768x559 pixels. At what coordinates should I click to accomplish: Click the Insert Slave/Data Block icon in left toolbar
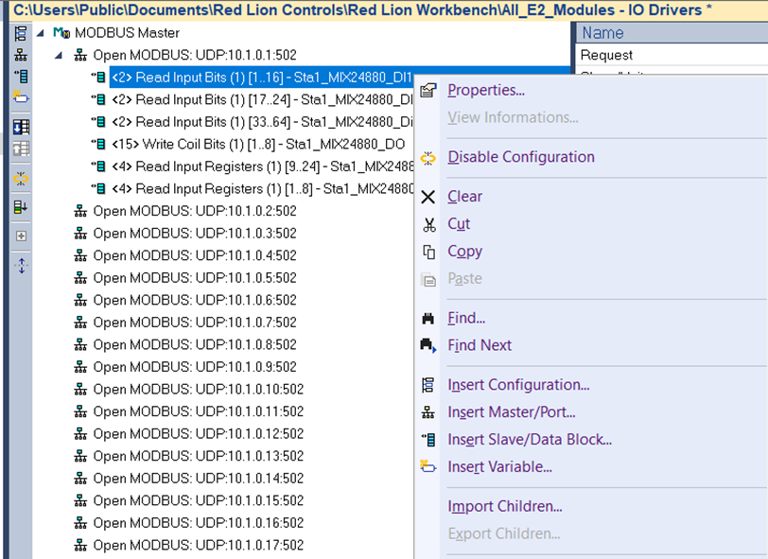21,77
